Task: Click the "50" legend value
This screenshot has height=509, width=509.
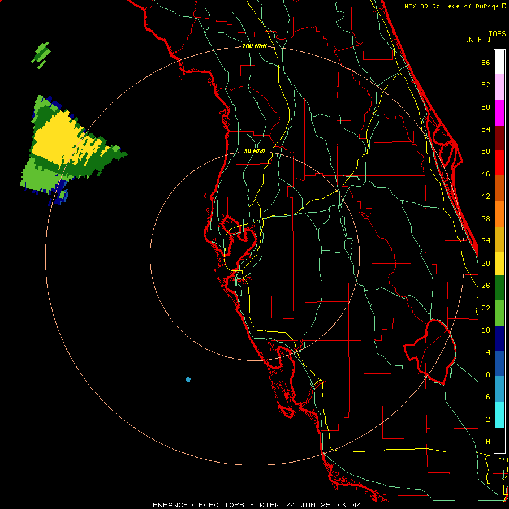Action: [x=486, y=151]
